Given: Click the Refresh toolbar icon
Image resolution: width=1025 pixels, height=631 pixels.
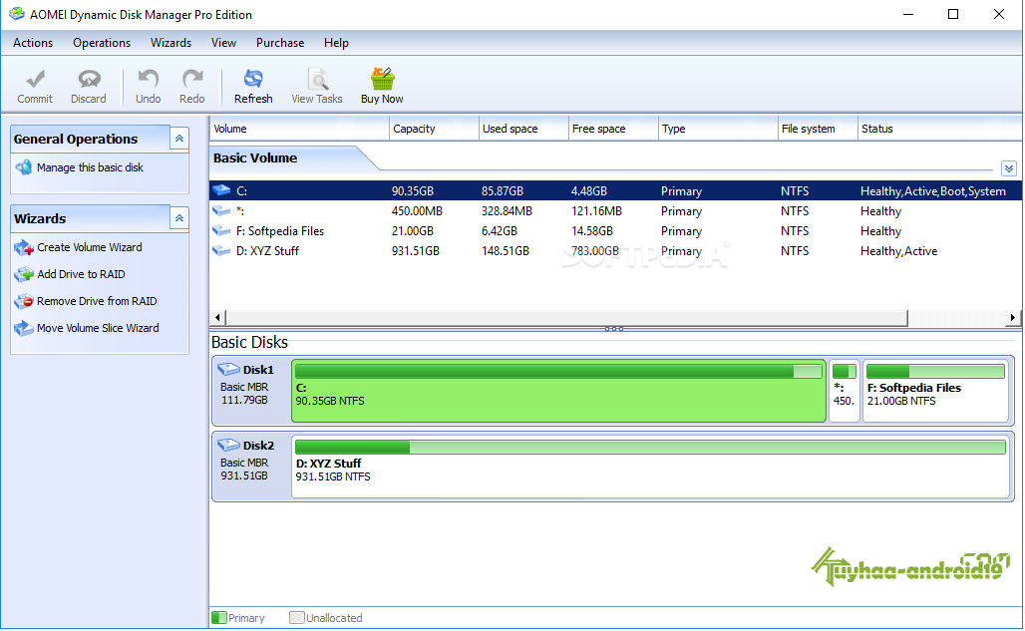Looking at the screenshot, I should (253, 79).
